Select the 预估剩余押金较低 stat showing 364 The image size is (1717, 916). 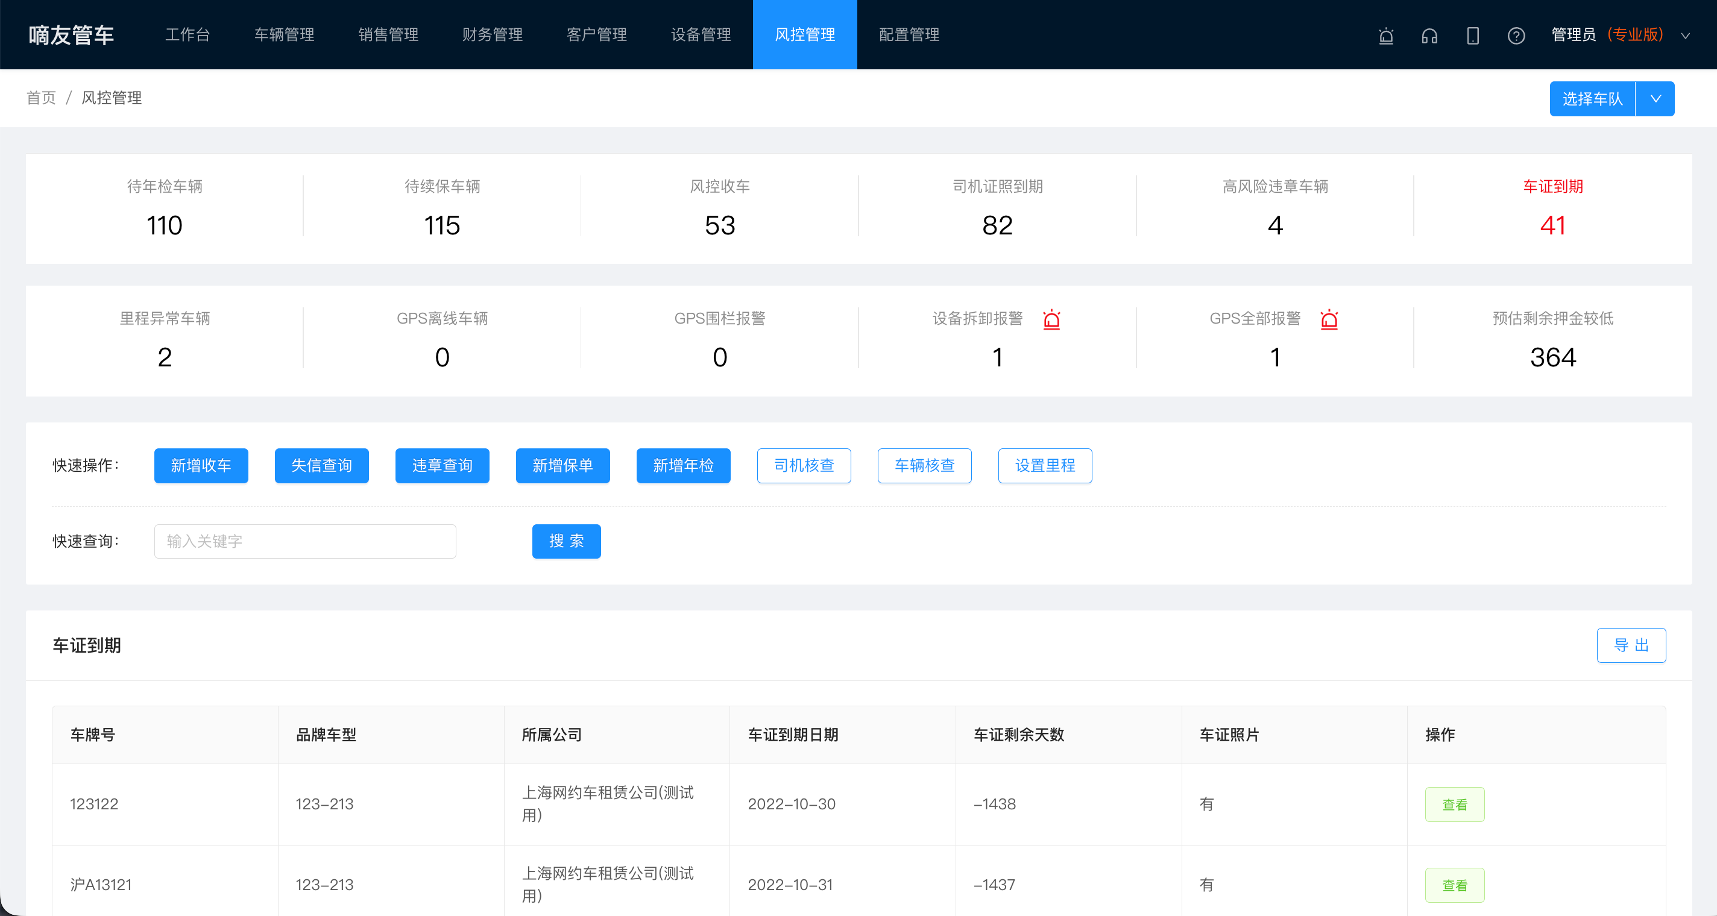[x=1553, y=339]
